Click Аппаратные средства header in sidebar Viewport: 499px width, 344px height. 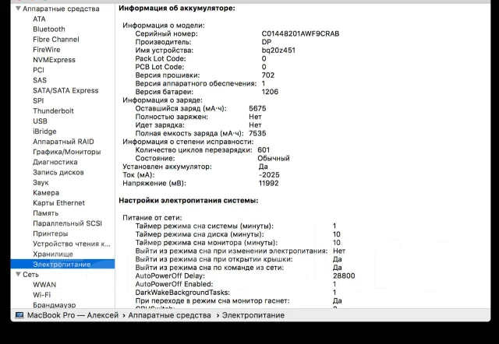click(x=61, y=9)
